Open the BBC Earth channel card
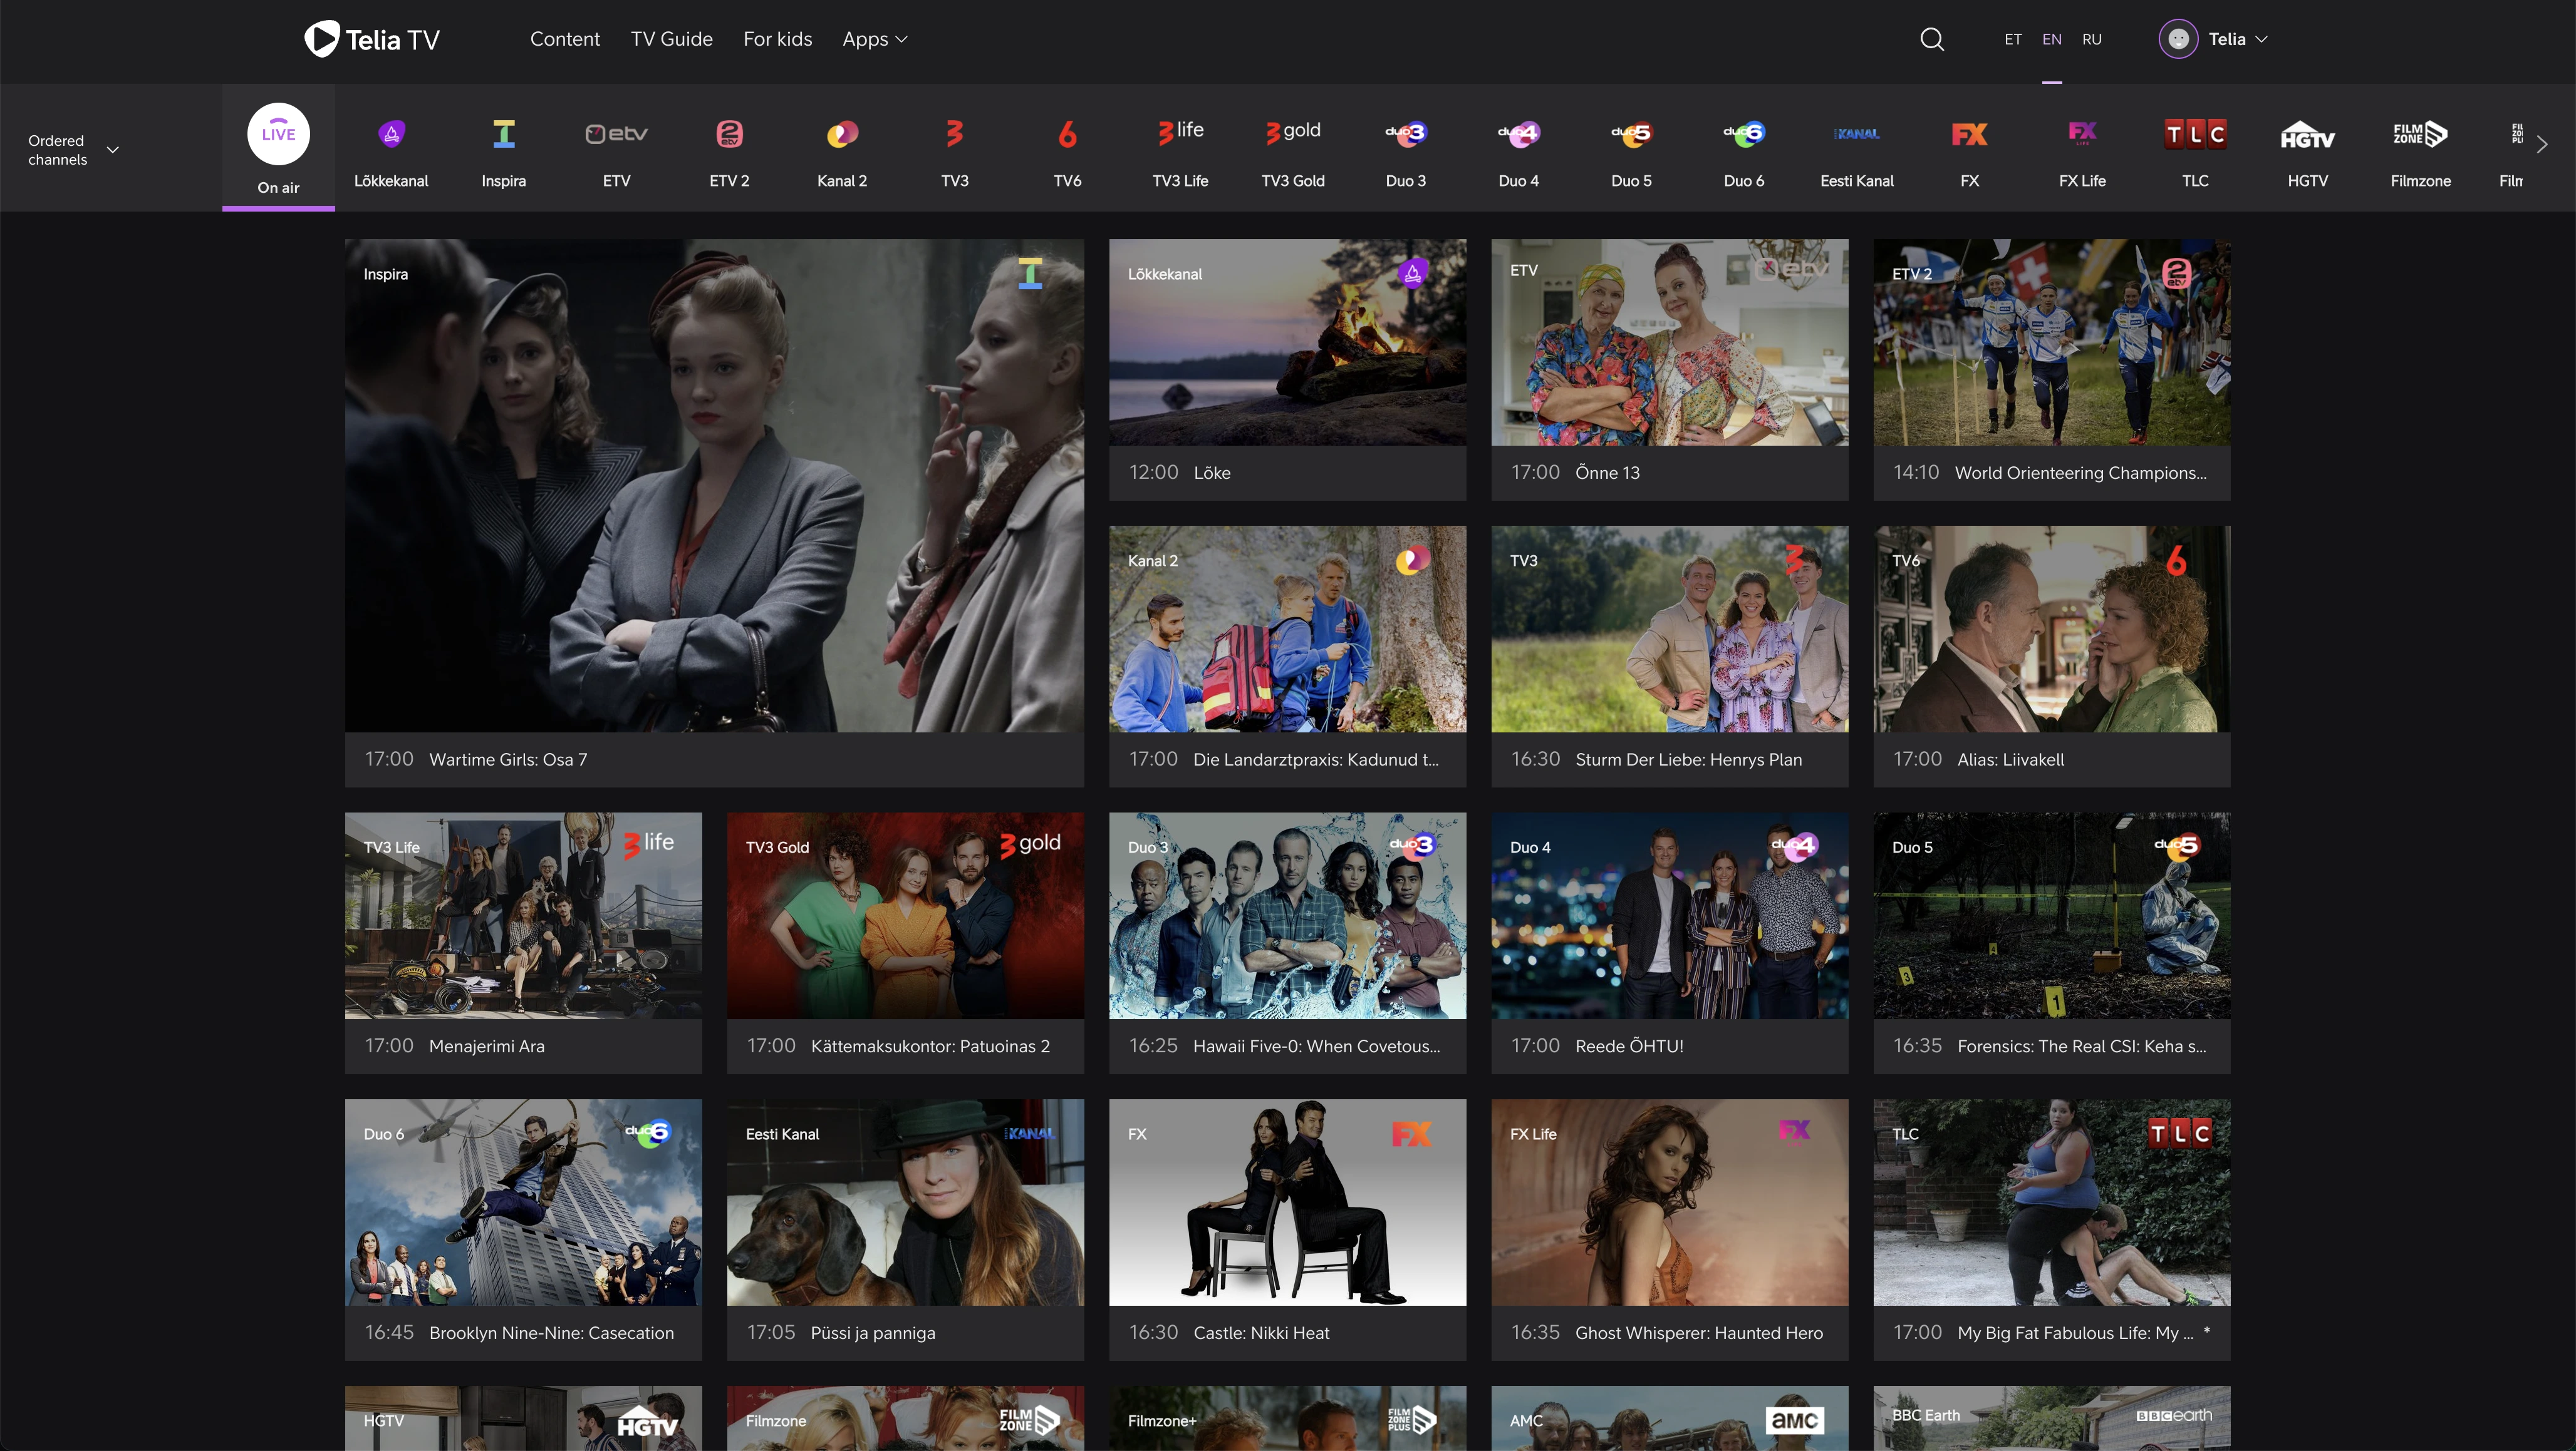This screenshot has width=2576, height=1451. pyautogui.click(x=2051, y=1418)
